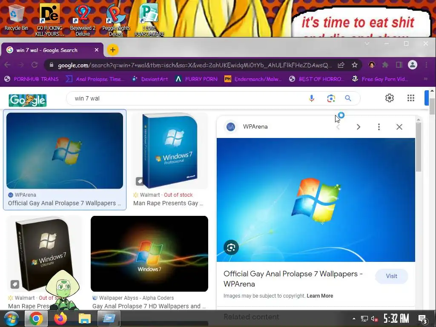The image size is (436, 327).
Task: Click the Visit button
Action: pyautogui.click(x=391, y=276)
